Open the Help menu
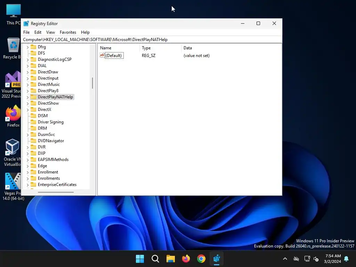Image resolution: width=356 pixels, height=267 pixels. click(x=85, y=32)
